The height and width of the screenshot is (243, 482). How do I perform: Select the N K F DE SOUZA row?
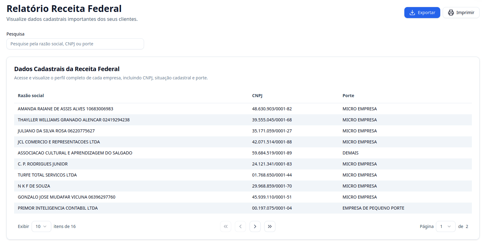pyautogui.click(x=34, y=186)
